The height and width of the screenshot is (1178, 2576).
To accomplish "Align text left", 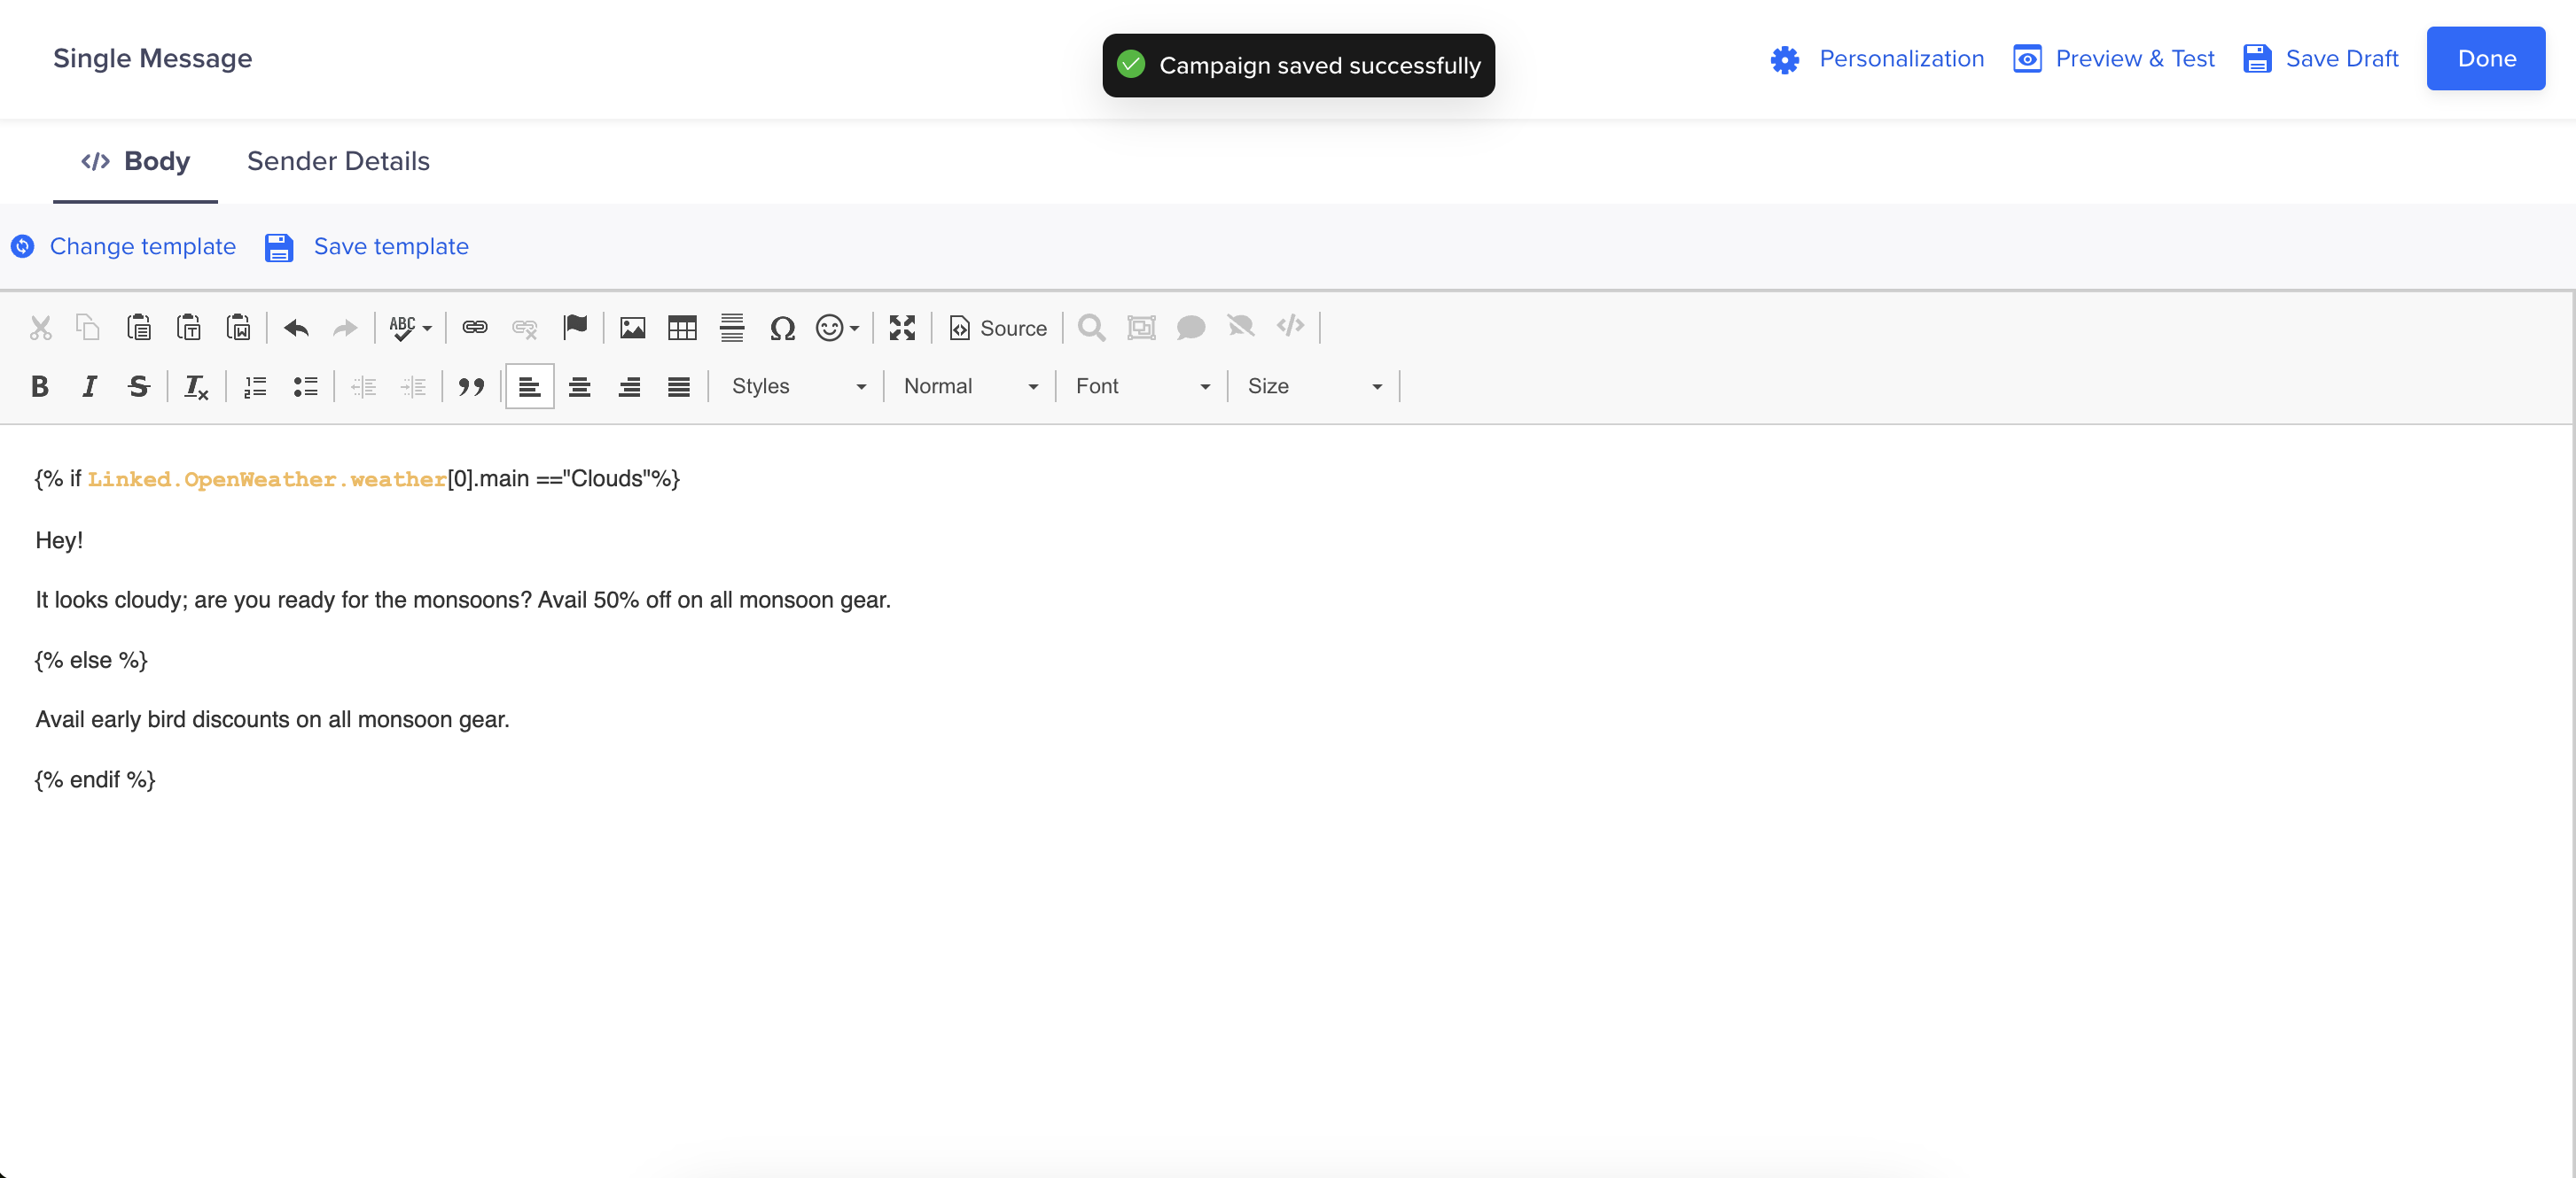I will click(530, 387).
